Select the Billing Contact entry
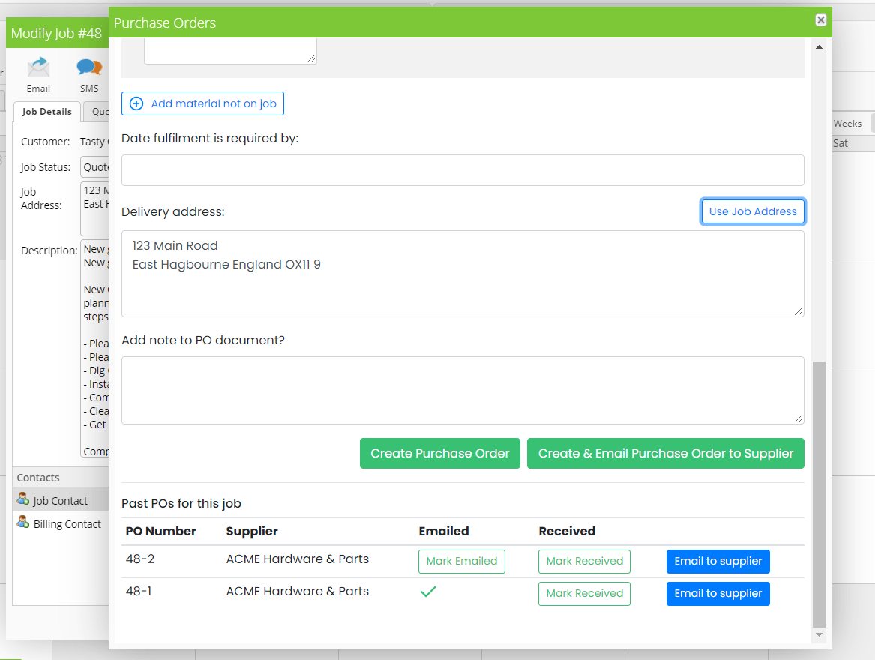This screenshot has width=875, height=660. point(60,523)
